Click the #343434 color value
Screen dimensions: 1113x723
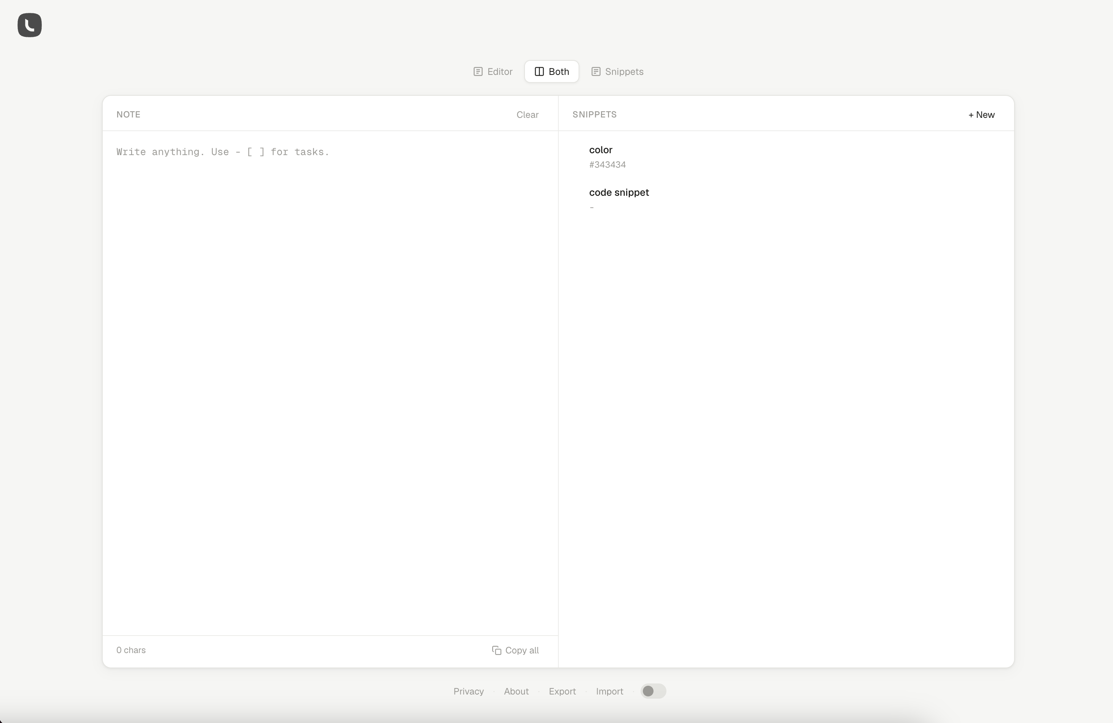coord(607,165)
